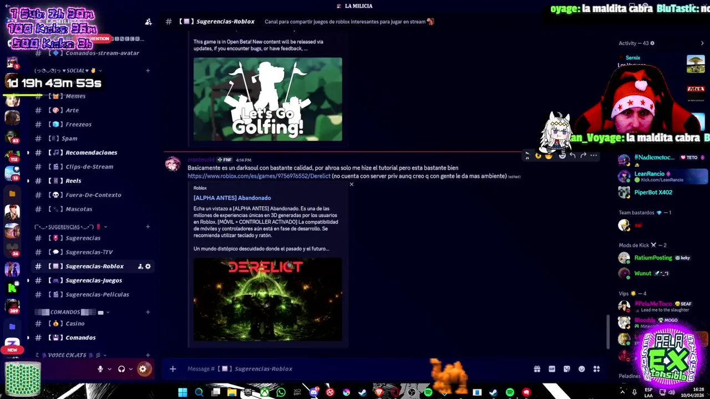
Task: Open the system volume icon in tray
Action: tap(672, 392)
